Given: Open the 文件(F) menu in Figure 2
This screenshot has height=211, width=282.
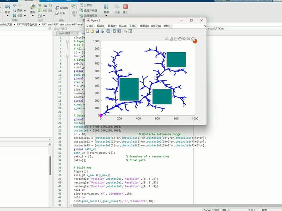Looking at the screenshot, I should coord(90,26).
